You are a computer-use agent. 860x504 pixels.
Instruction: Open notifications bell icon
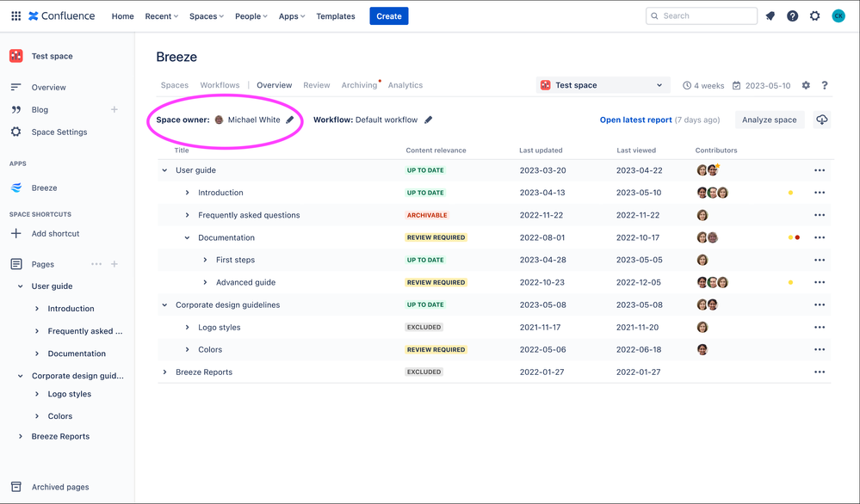(770, 15)
